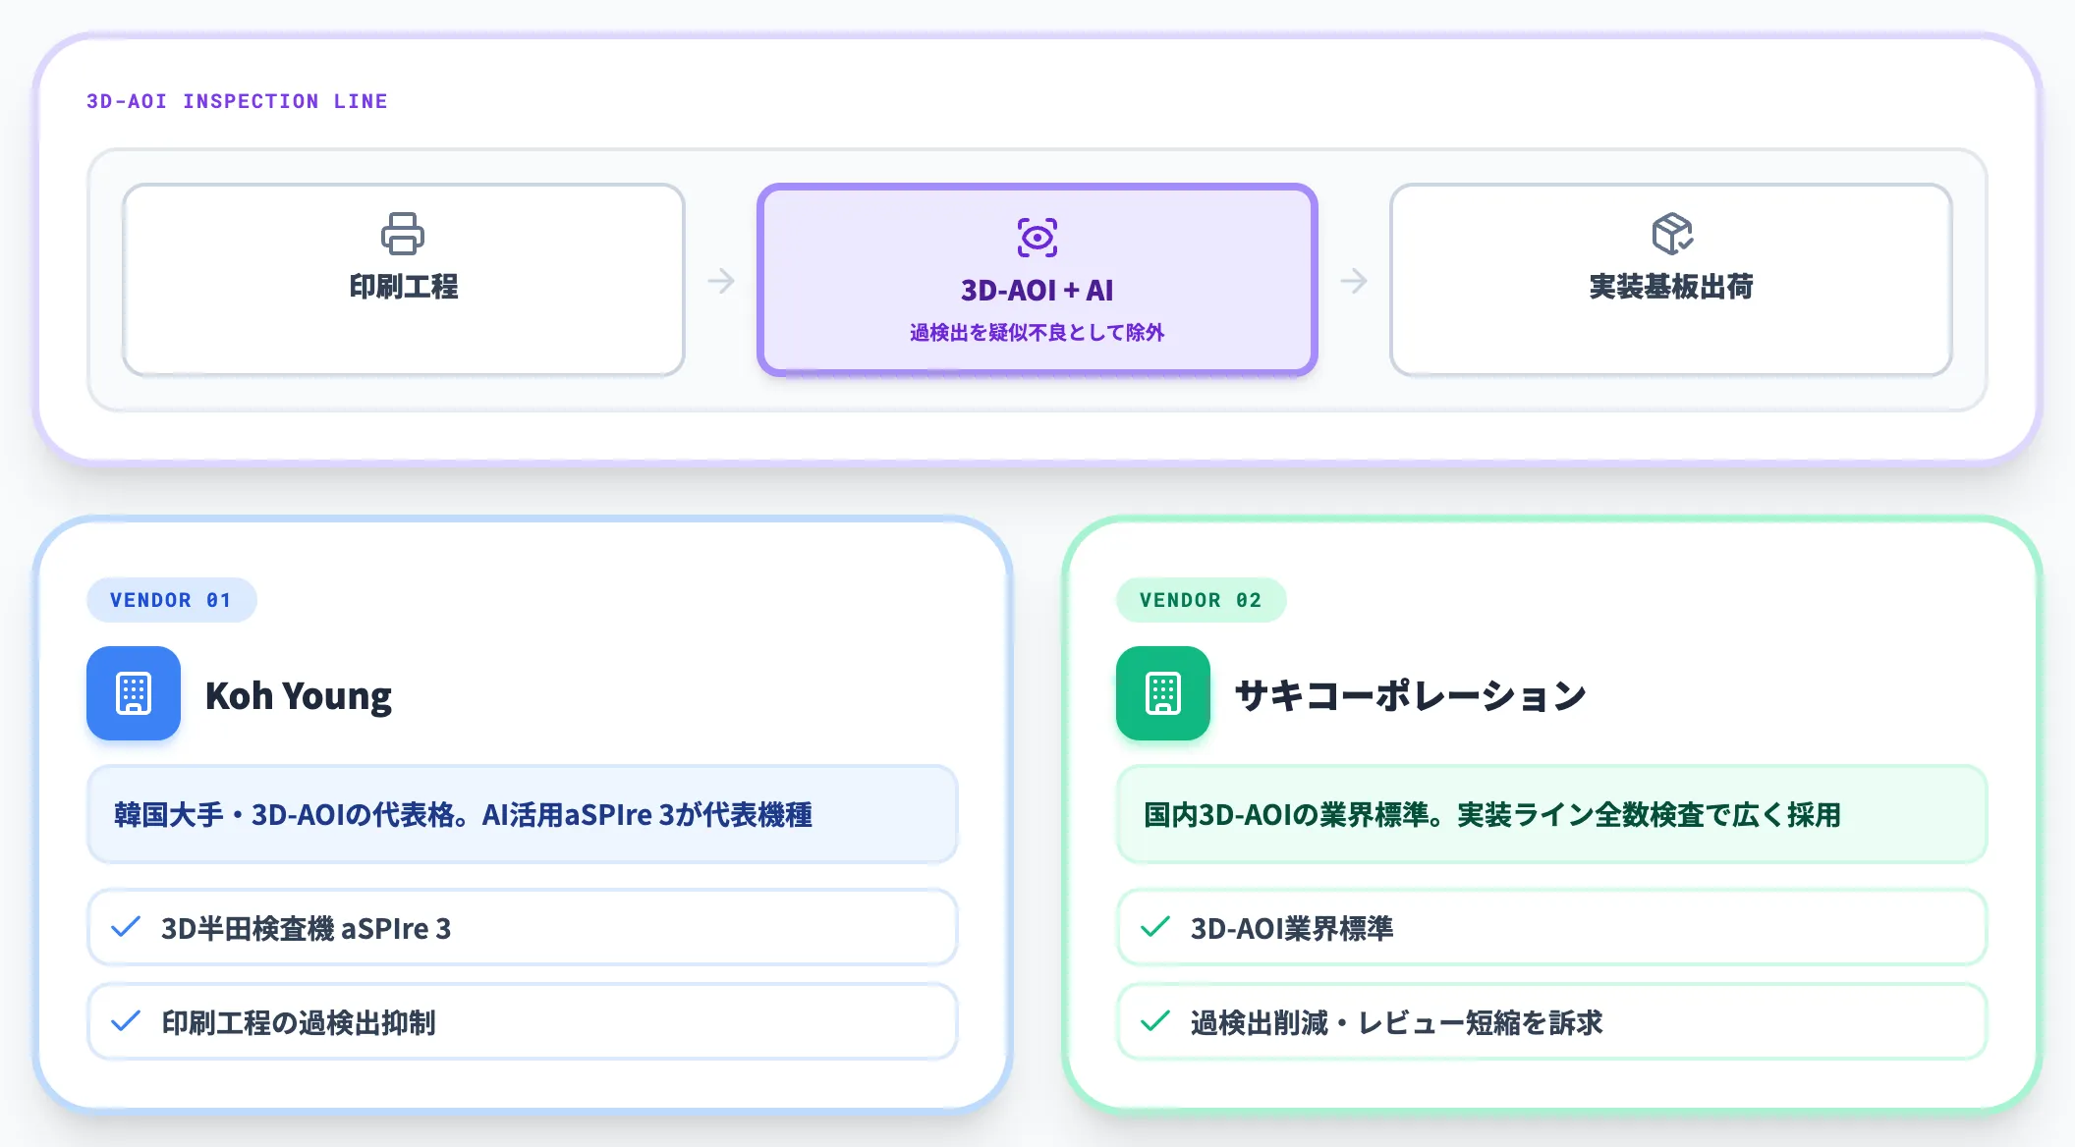Click the package check icon above 実装基板出荷

coord(1671,234)
